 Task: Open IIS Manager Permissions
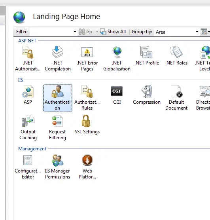(57, 167)
